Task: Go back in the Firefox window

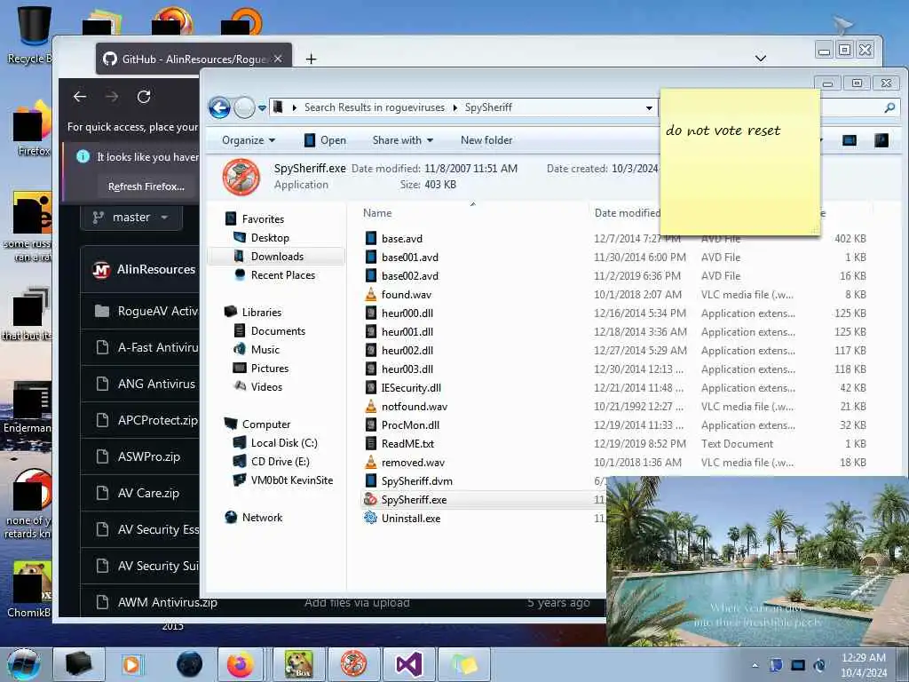Action: tap(80, 96)
